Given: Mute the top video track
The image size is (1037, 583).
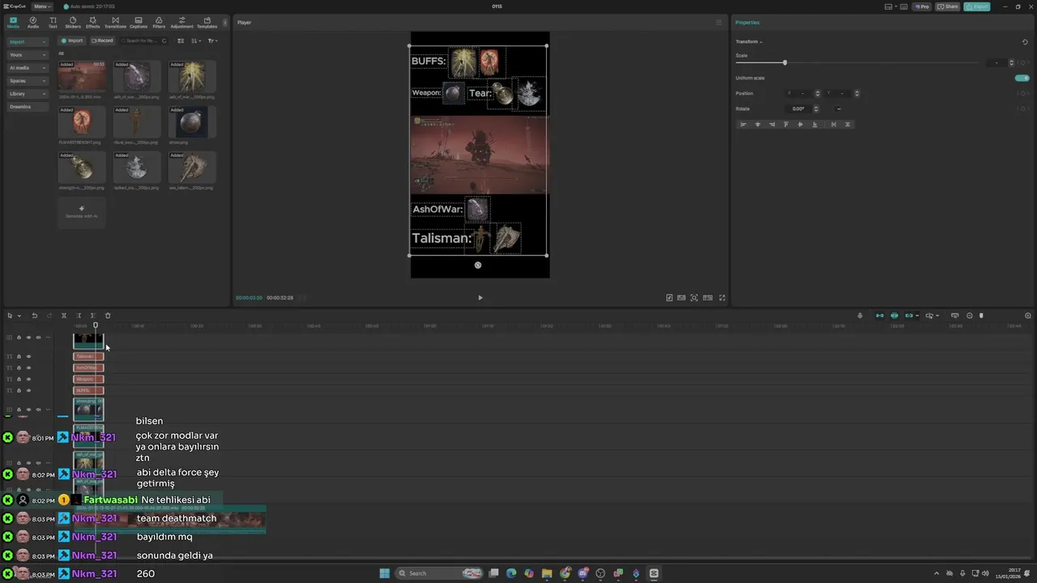Looking at the screenshot, I should (38, 338).
